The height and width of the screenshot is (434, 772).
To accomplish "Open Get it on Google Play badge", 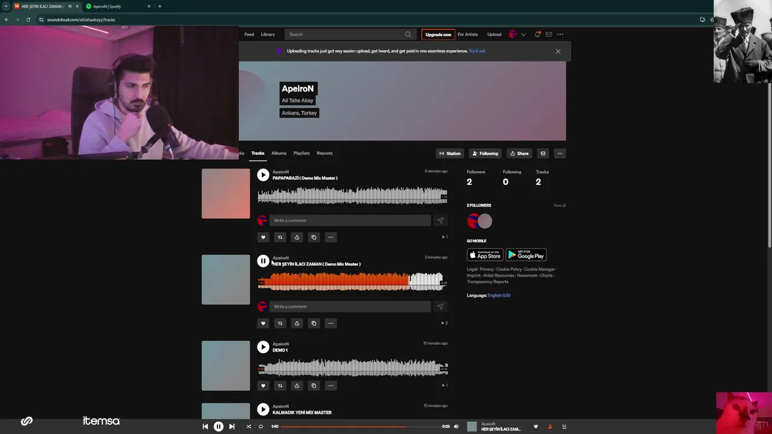I will pos(526,255).
